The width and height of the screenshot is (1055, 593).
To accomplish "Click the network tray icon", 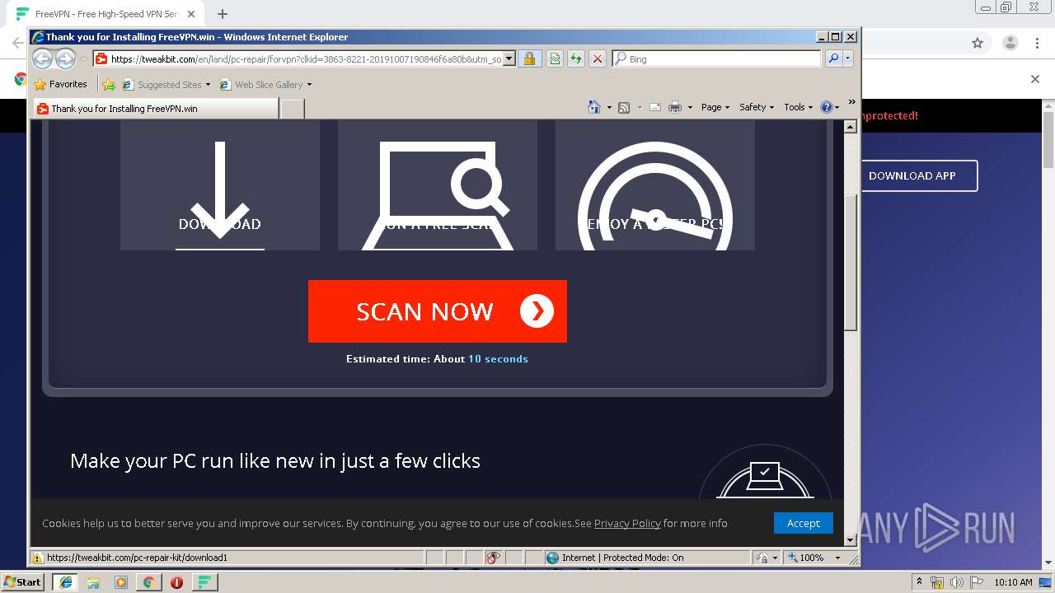I will (937, 582).
